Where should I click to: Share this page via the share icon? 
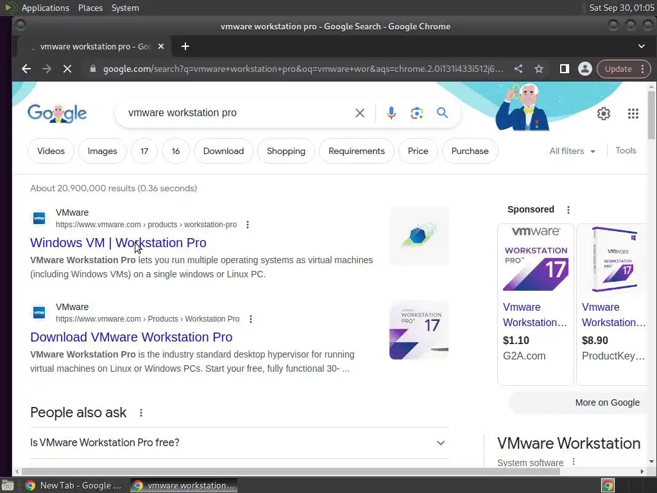pyautogui.click(x=518, y=69)
